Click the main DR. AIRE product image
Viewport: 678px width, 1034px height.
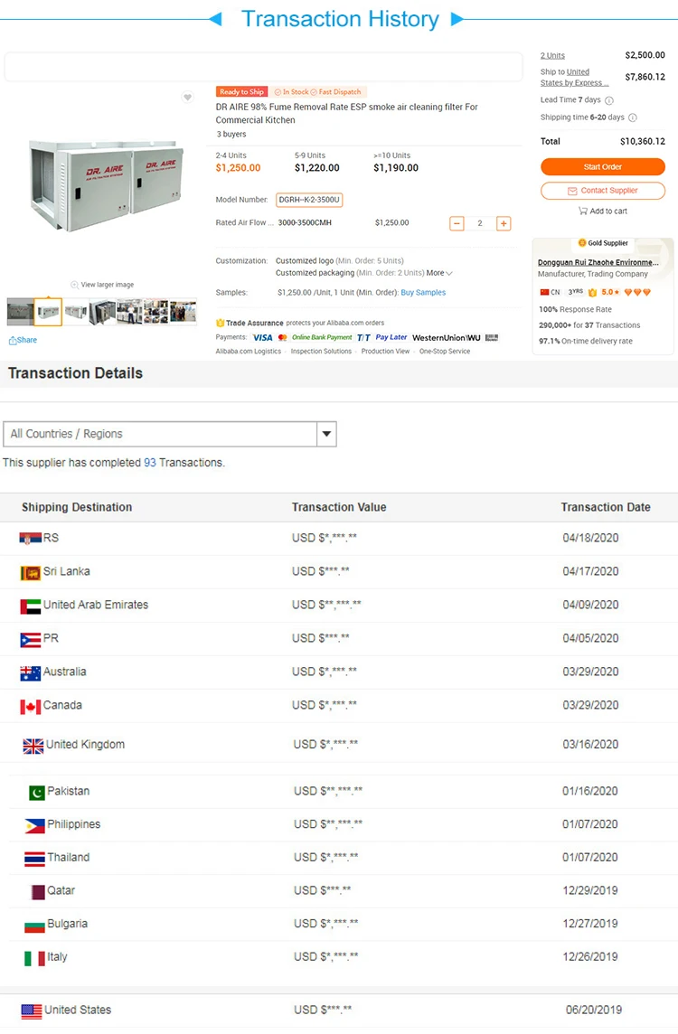pos(106,186)
